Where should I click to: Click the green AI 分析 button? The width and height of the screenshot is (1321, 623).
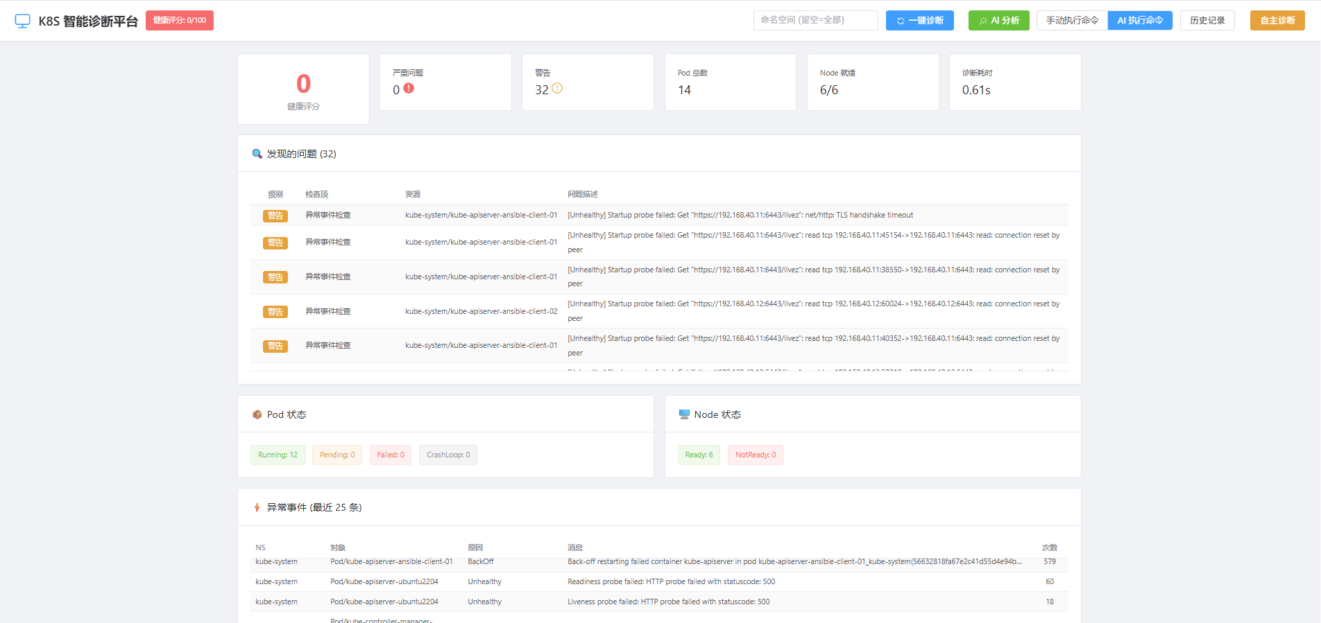pos(998,21)
